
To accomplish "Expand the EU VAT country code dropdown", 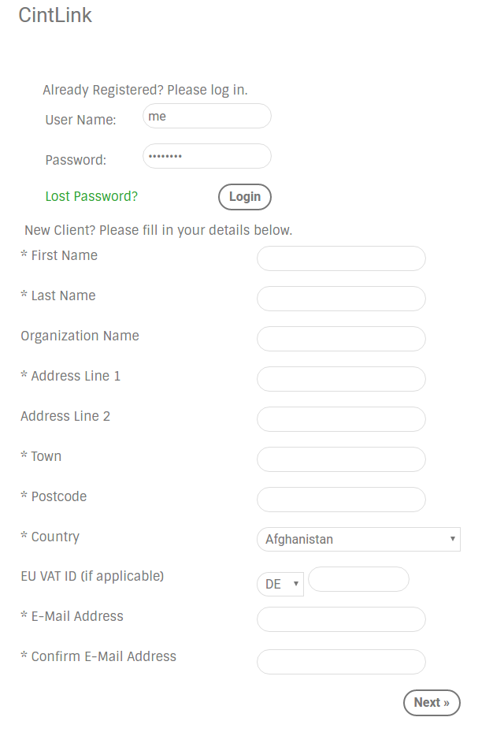I will (280, 584).
